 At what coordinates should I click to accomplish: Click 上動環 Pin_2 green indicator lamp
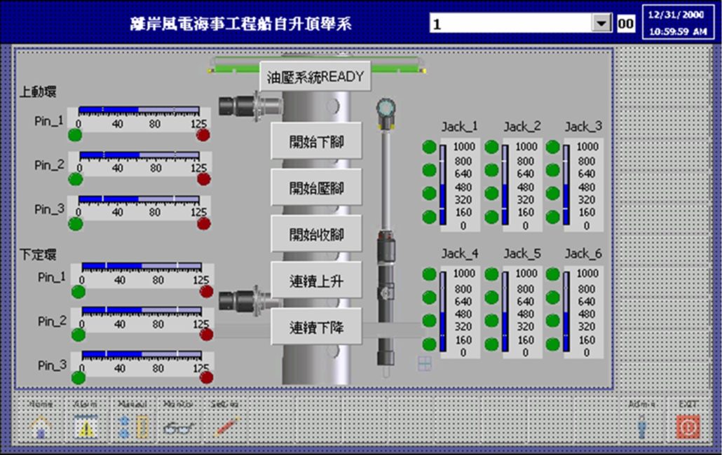click(x=76, y=179)
